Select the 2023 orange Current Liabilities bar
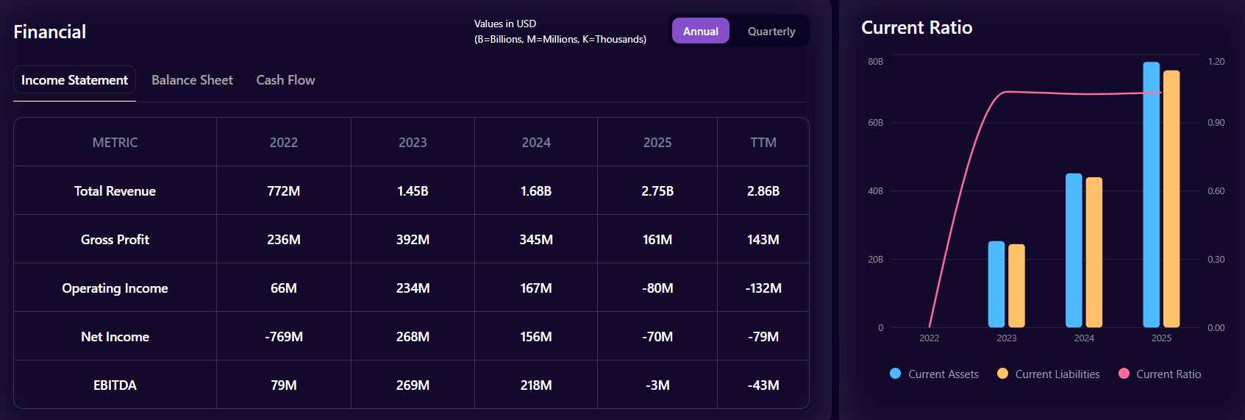The image size is (1245, 420). pyautogui.click(x=1016, y=285)
